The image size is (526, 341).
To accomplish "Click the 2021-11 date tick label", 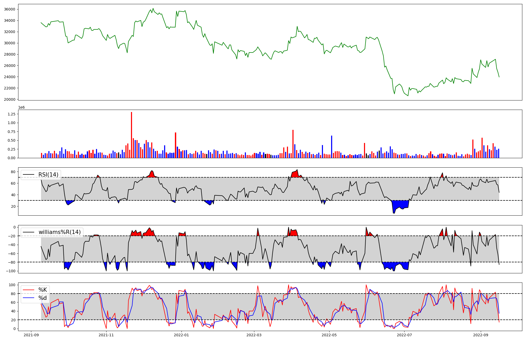I will (106, 335).
